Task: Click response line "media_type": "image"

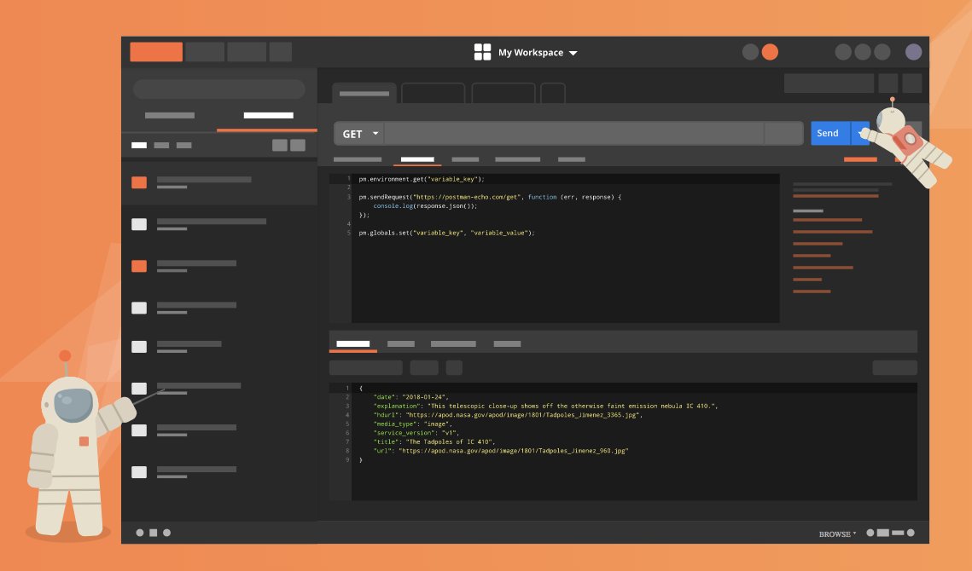Action: (412, 424)
